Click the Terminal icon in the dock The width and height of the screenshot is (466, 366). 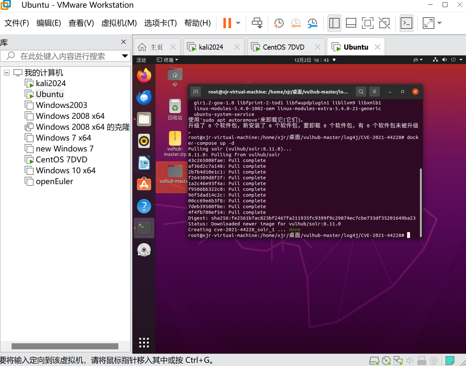pyautogui.click(x=144, y=228)
